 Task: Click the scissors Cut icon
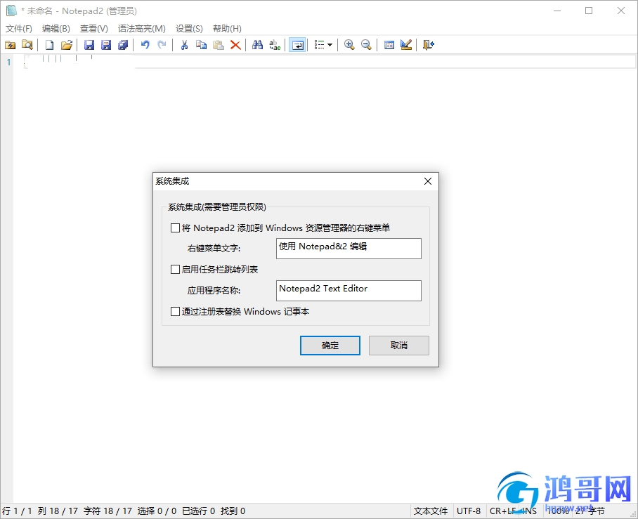tap(184, 45)
